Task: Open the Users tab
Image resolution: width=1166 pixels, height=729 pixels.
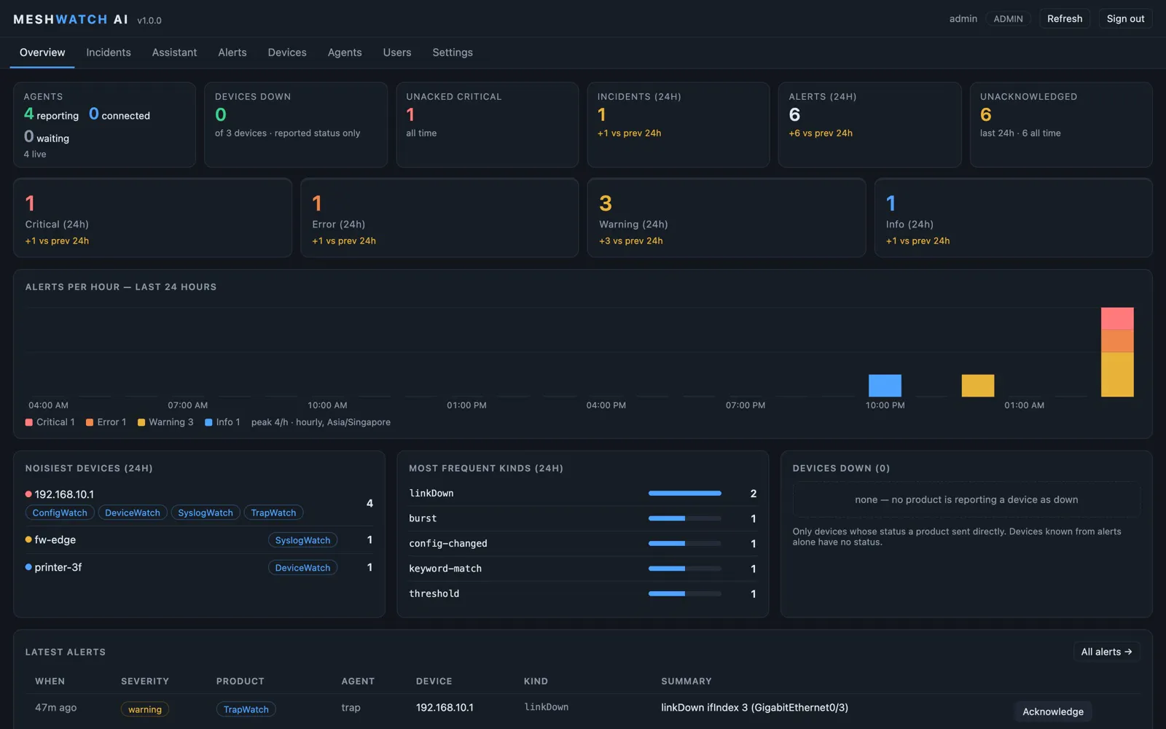Action: [397, 52]
